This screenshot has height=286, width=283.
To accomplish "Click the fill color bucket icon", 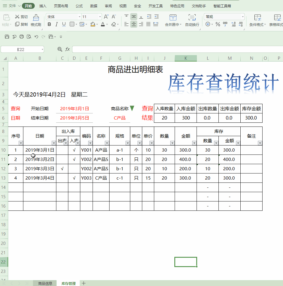I will (93, 24).
